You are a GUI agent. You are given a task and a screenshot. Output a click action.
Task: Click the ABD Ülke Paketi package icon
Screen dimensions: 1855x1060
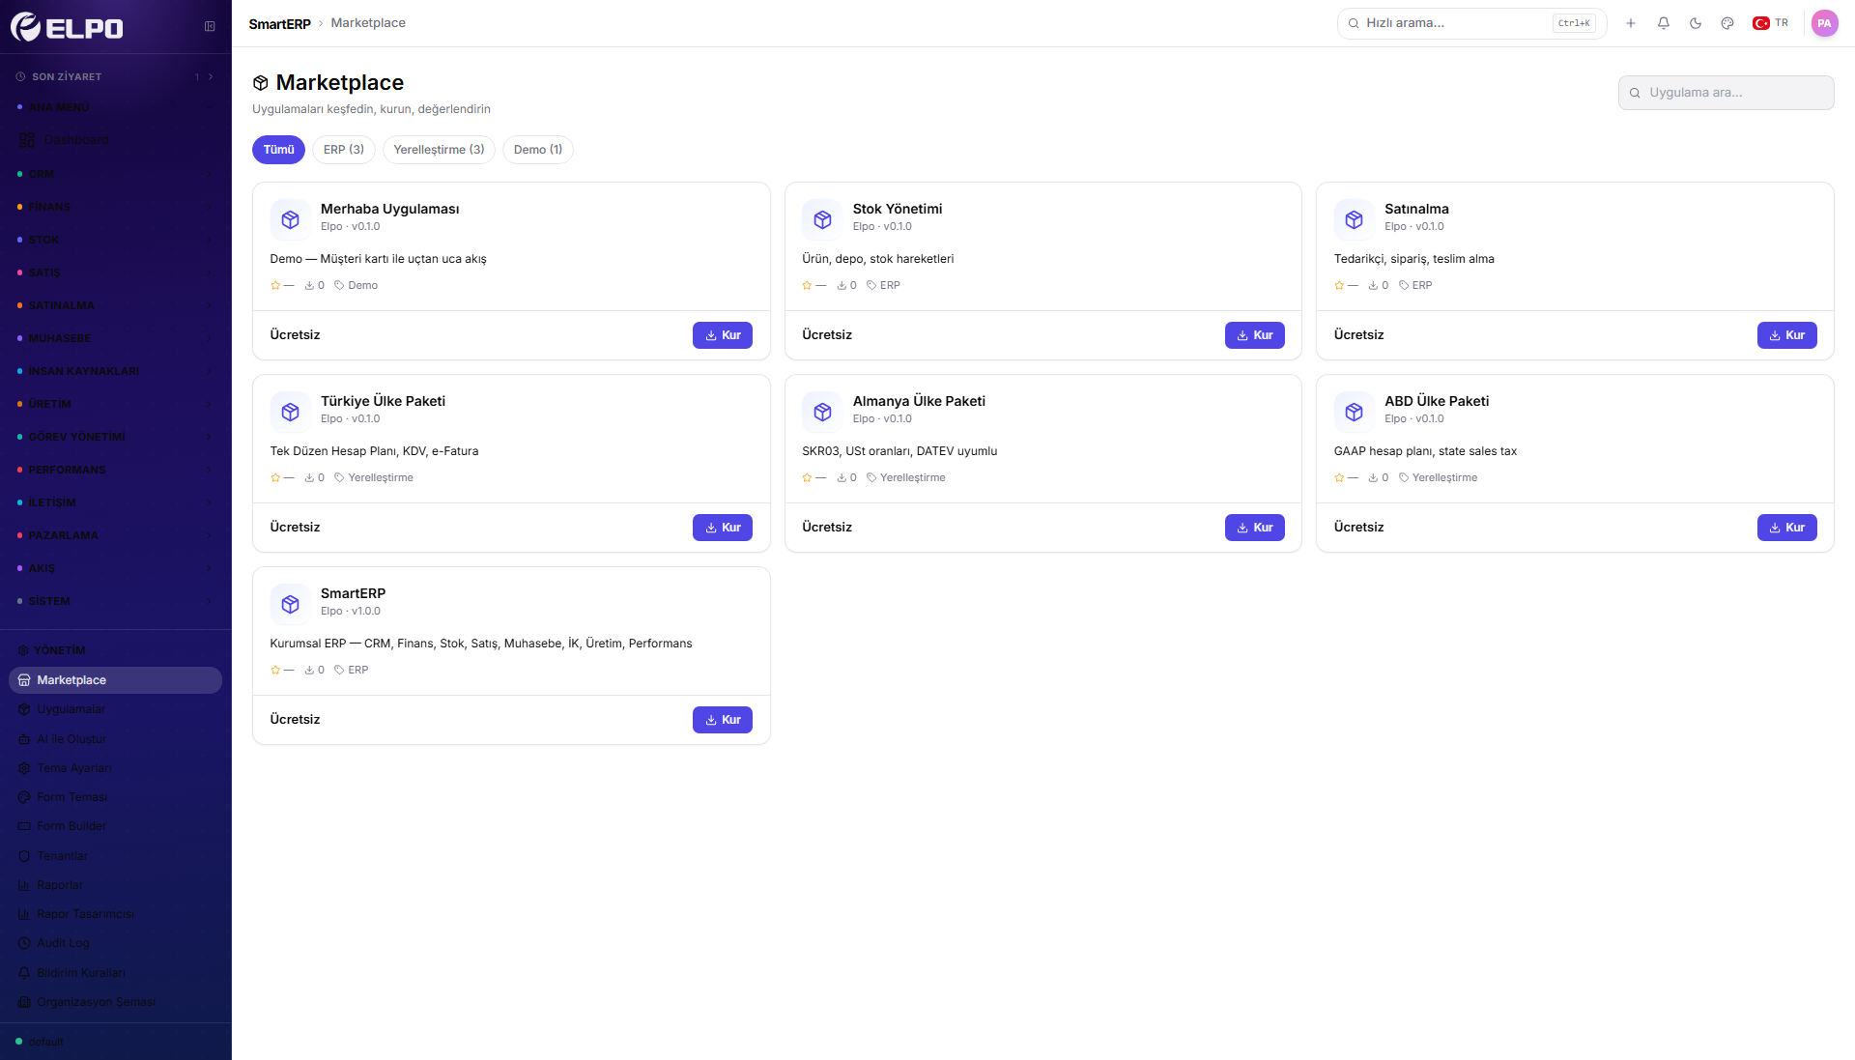click(x=1355, y=412)
